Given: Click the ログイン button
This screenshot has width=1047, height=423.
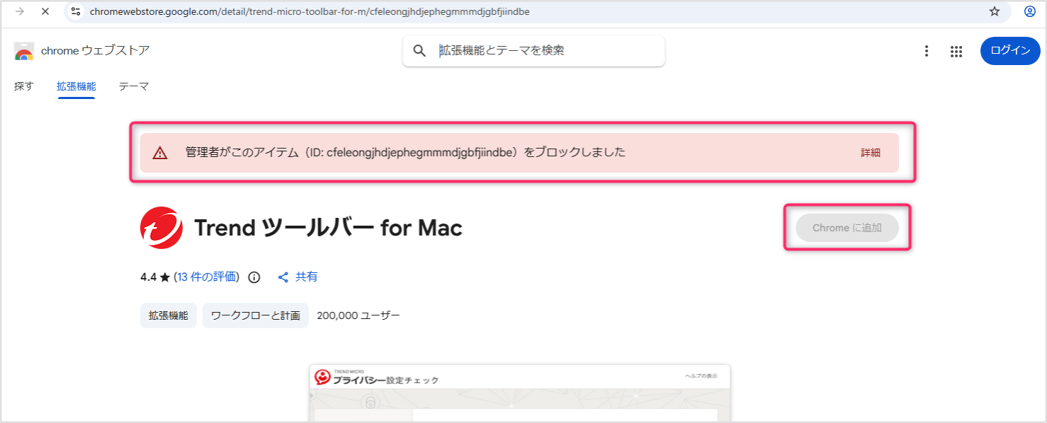Looking at the screenshot, I should tap(1010, 51).
